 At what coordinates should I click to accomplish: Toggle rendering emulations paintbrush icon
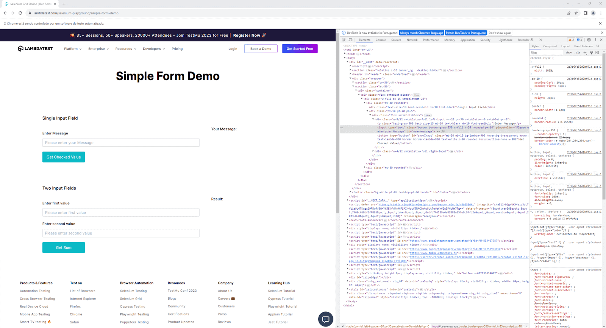tap(591, 53)
